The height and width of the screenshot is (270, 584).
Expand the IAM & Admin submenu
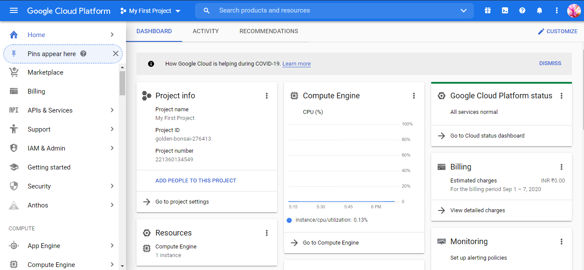pos(112,148)
